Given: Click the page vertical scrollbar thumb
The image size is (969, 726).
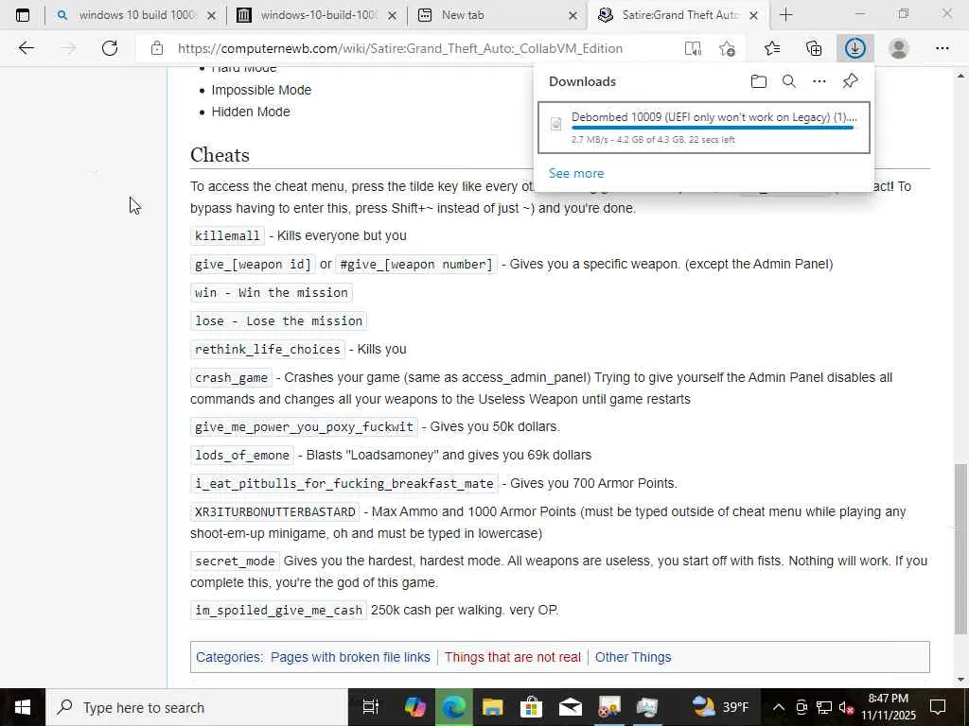Looking at the screenshot, I should pyautogui.click(x=960, y=549).
